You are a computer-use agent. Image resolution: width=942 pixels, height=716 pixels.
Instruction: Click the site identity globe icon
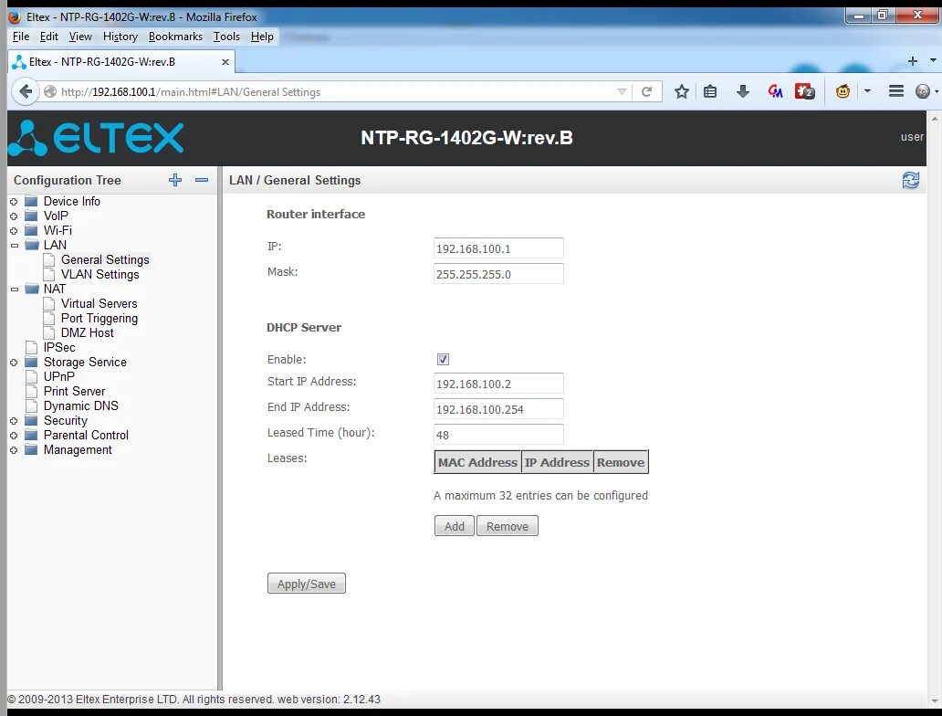50,91
